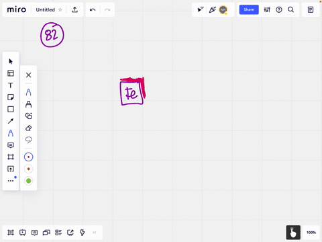
Task: Open search with magnifier icon
Action: pos(290,9)
